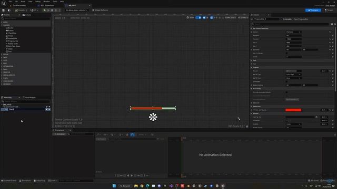Open the Diff dropdown in toolbar
The image size is (337, 189).
coord(34,10)
